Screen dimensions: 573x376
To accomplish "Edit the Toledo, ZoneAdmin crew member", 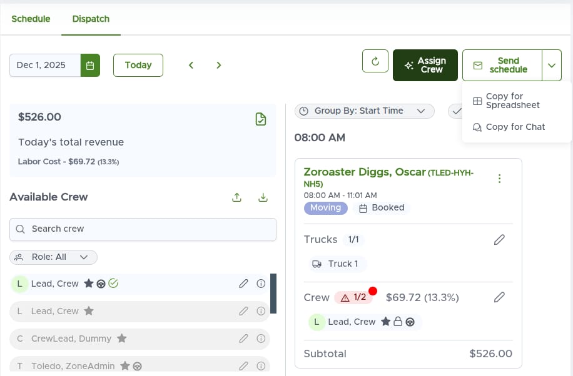I will coord(243,366).
